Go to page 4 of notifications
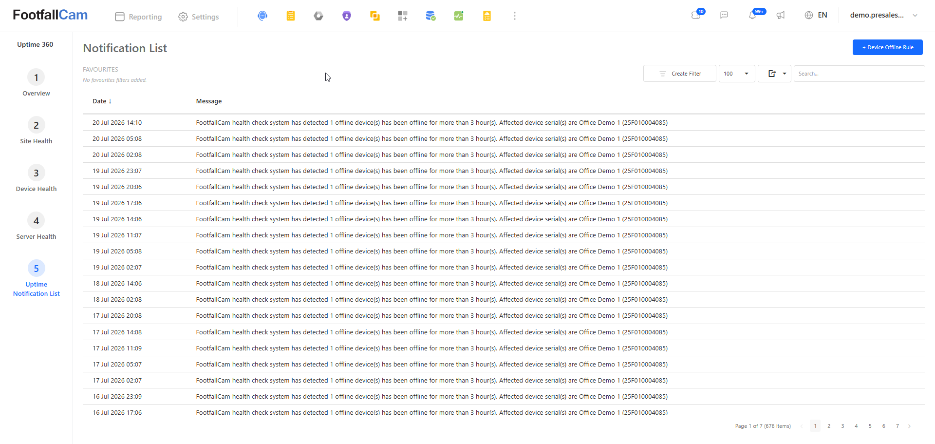The width and height of the screenshot is (935, 444). click(856, 426)
